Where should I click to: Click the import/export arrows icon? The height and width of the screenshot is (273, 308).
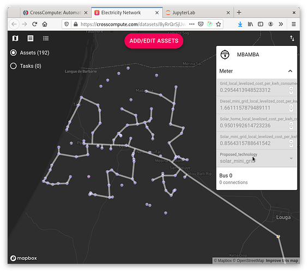point(292,38)
